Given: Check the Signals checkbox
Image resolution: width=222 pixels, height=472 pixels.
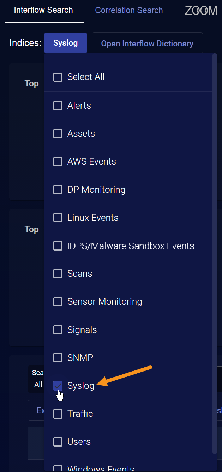Looking at the screenshot, I should 58,330.
